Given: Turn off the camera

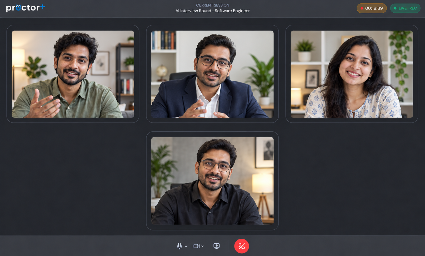Looking at the screenshot, I should click(x=196, y=246).
